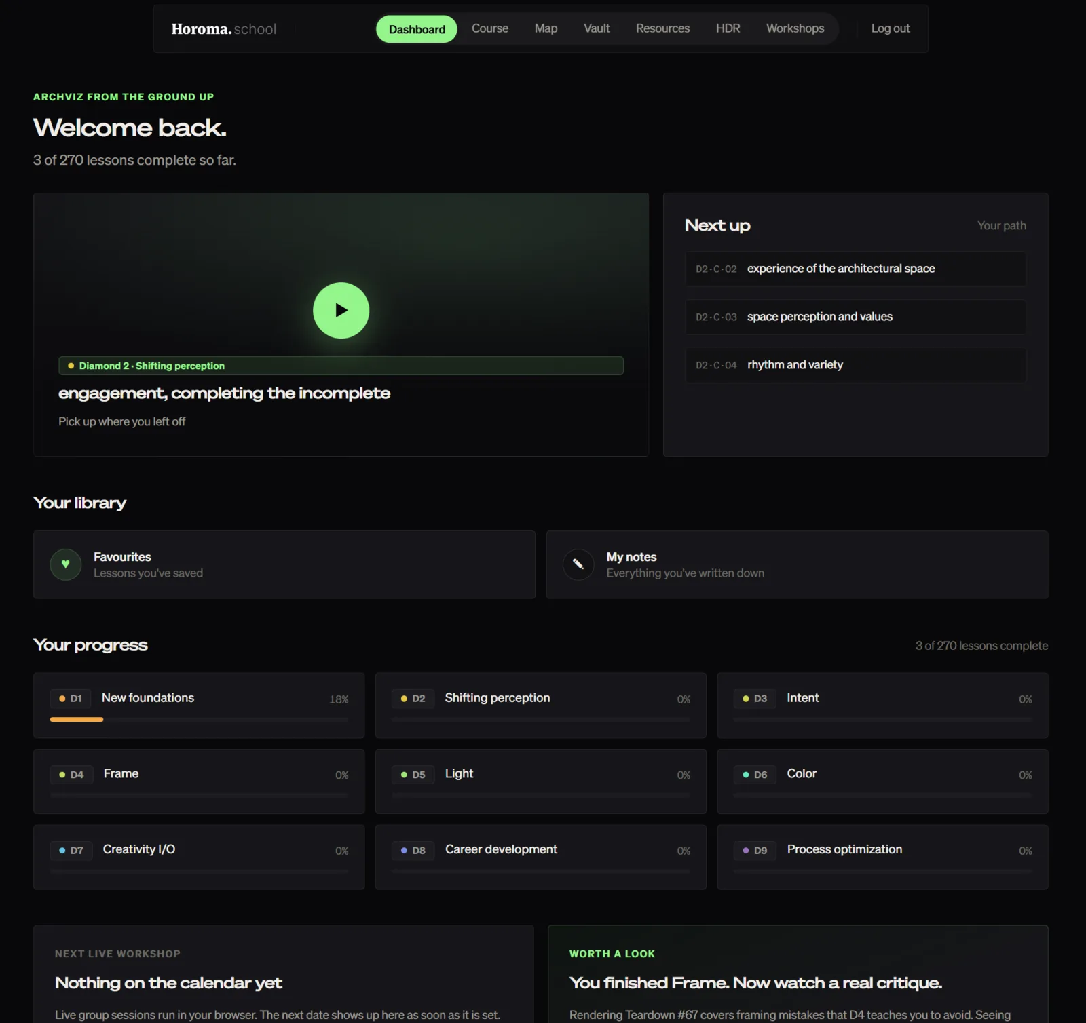This screenshot has width=1086, height=1023.
Task: Click Log out
Action: [890, 28]
